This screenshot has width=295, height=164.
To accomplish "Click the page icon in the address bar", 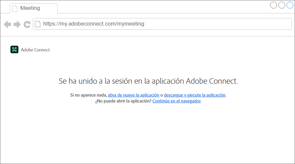I will click(x=38, y=24).
